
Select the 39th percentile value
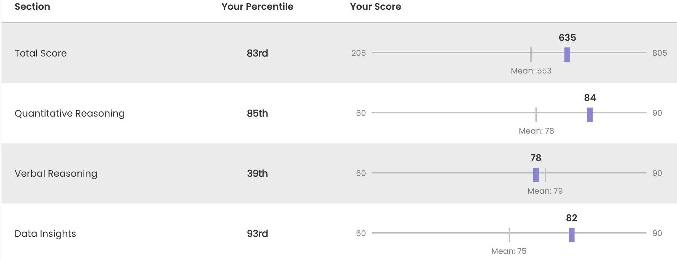pos(257,173)
